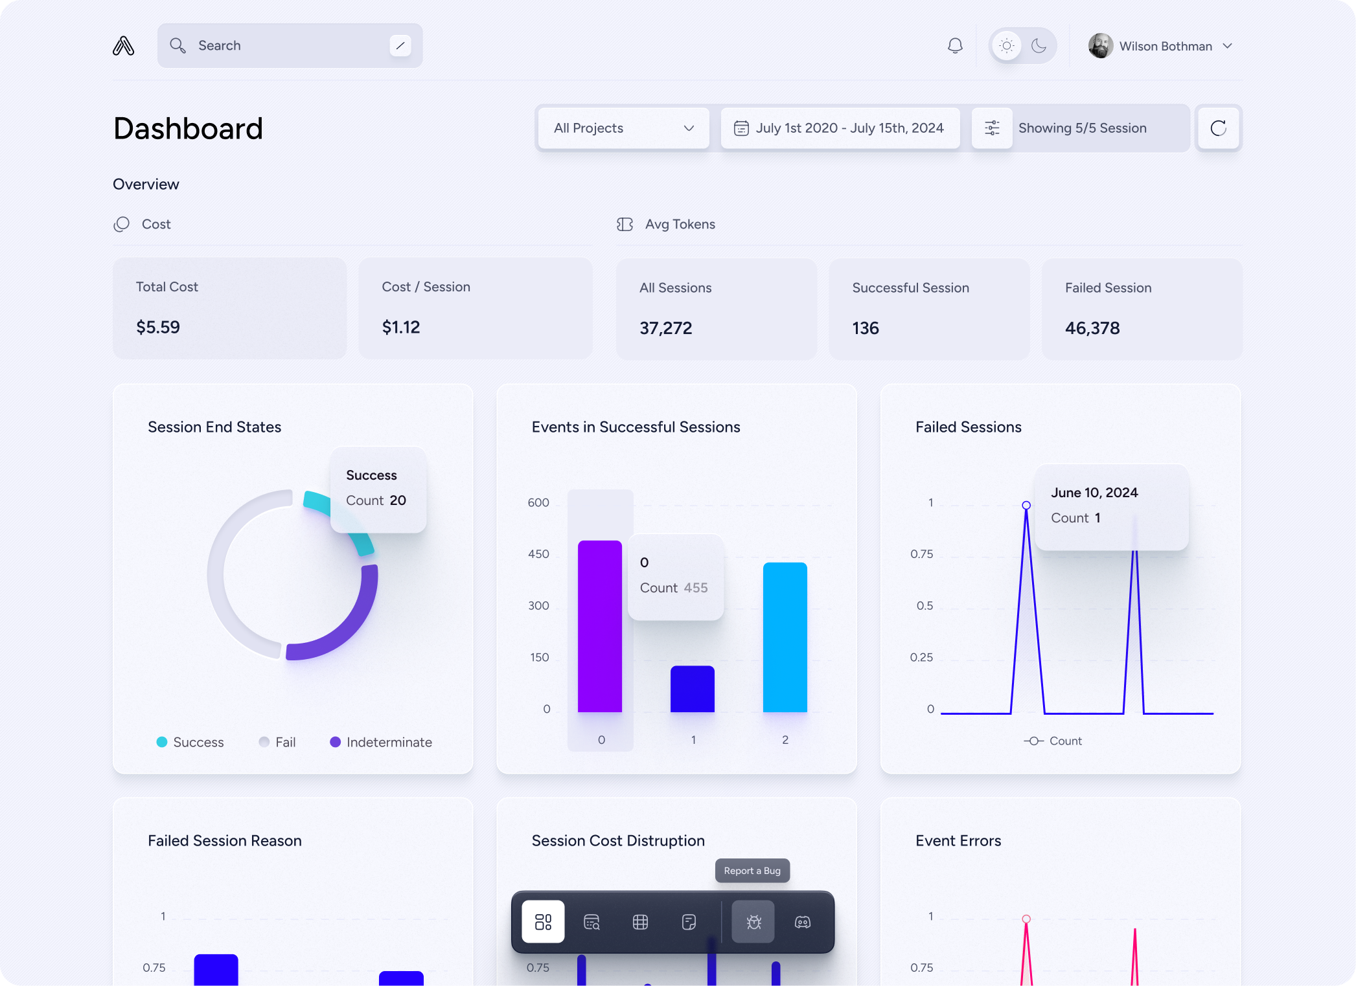Click the slash shortcut badge in search
This screenshot has width=1356, height=986.
coord(400,45)
